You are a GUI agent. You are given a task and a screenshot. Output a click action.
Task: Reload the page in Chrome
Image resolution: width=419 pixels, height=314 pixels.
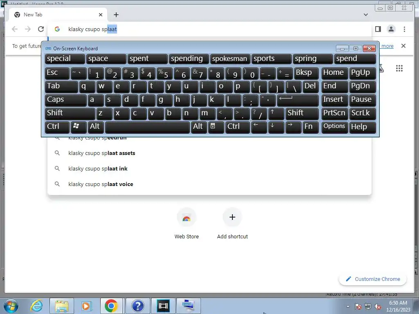[x=41, y=29]
